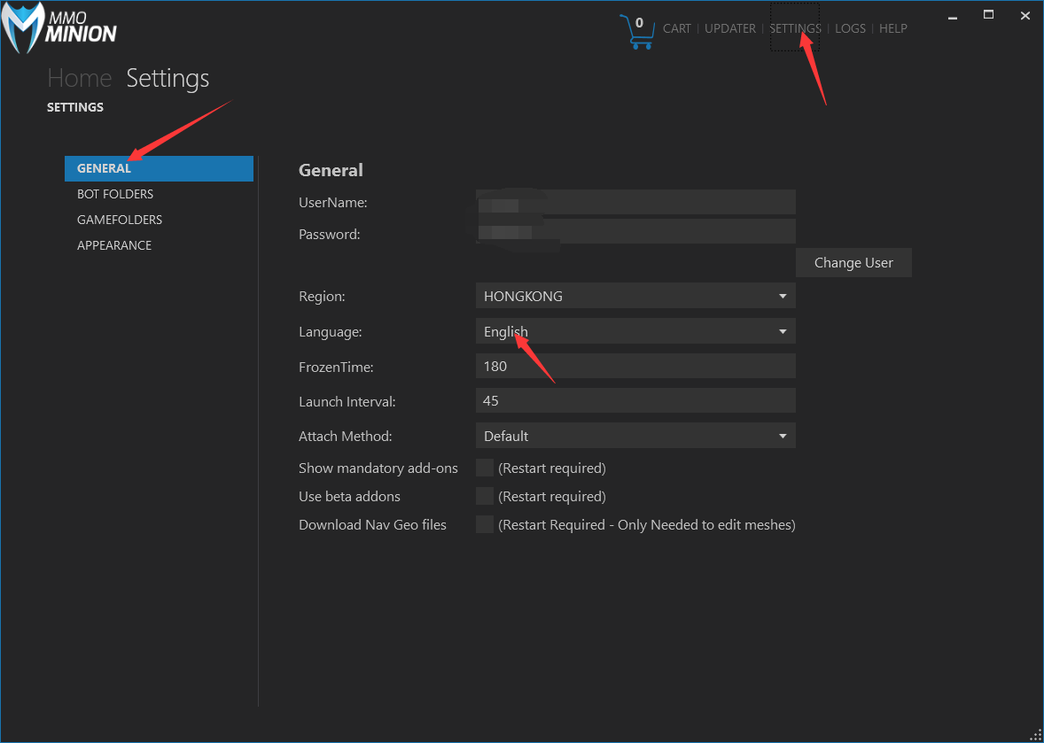Open APPEARANCE settings section
This screenshot has height=743, width=1044.
[x=114, y=245]
